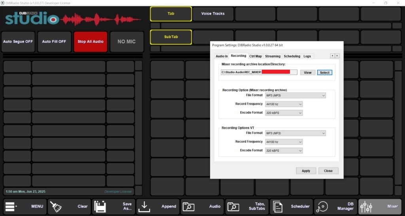405x216 pixels.
Task: Click Apply in Program Settings
Action: [306, 171]
